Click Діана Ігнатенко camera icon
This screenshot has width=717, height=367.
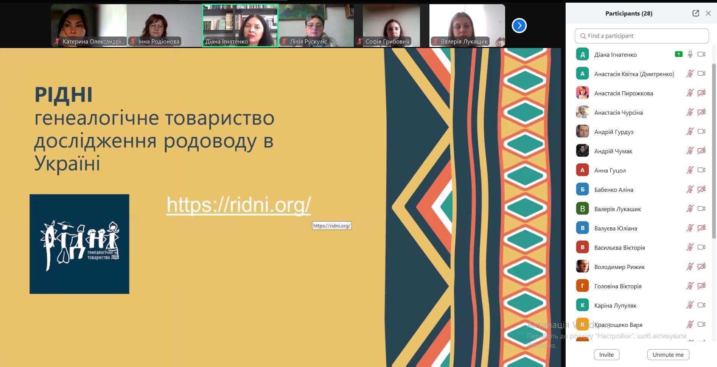tap(701, 54)
